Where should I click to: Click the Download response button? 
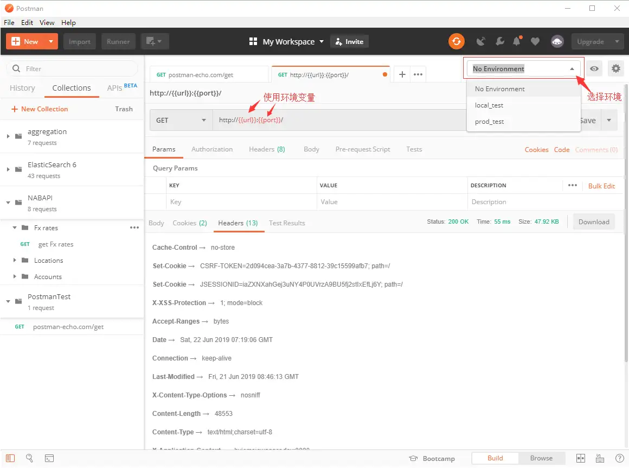click(594, 222)
